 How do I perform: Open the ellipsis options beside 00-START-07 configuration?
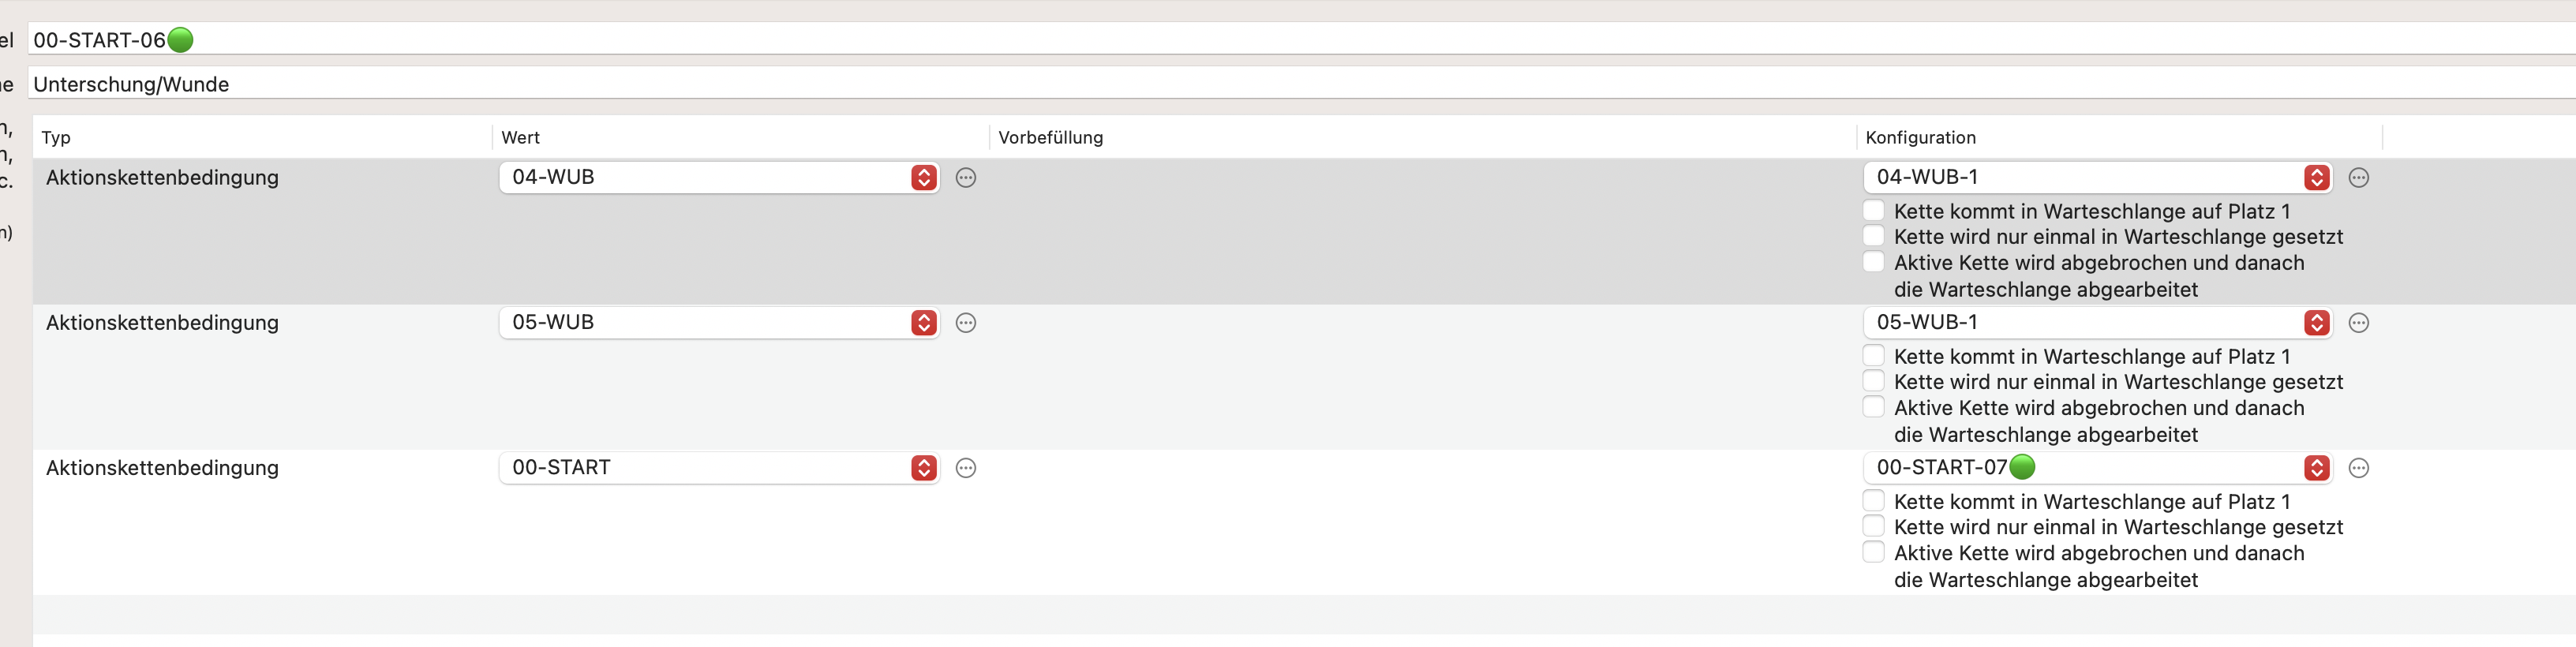(x=2358, y=468)
